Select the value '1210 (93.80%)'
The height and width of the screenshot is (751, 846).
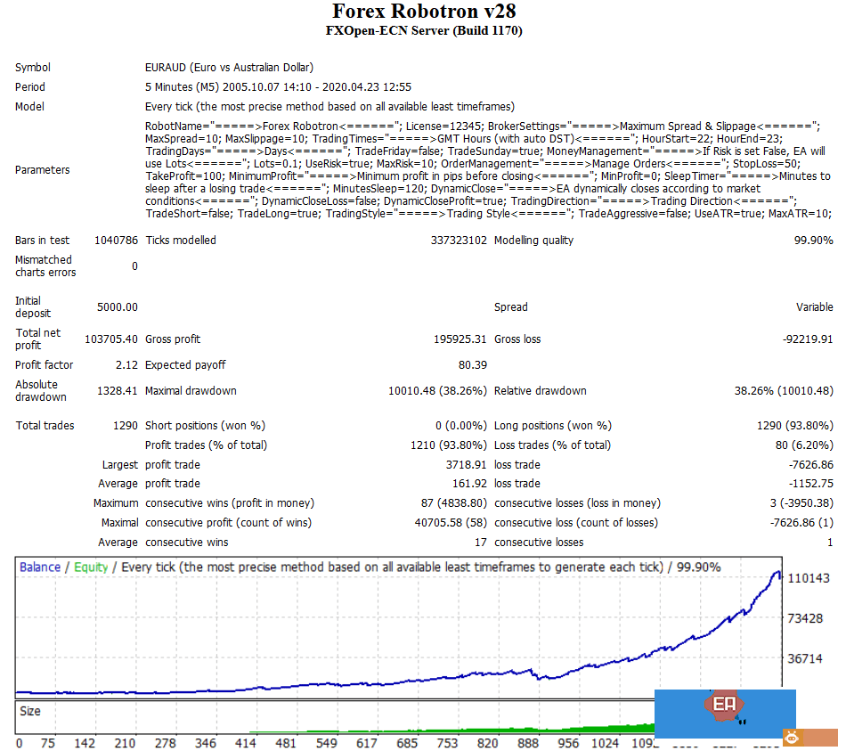click(x=449, y=445)
